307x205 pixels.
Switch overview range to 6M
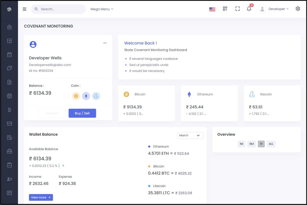pos(251,144)
